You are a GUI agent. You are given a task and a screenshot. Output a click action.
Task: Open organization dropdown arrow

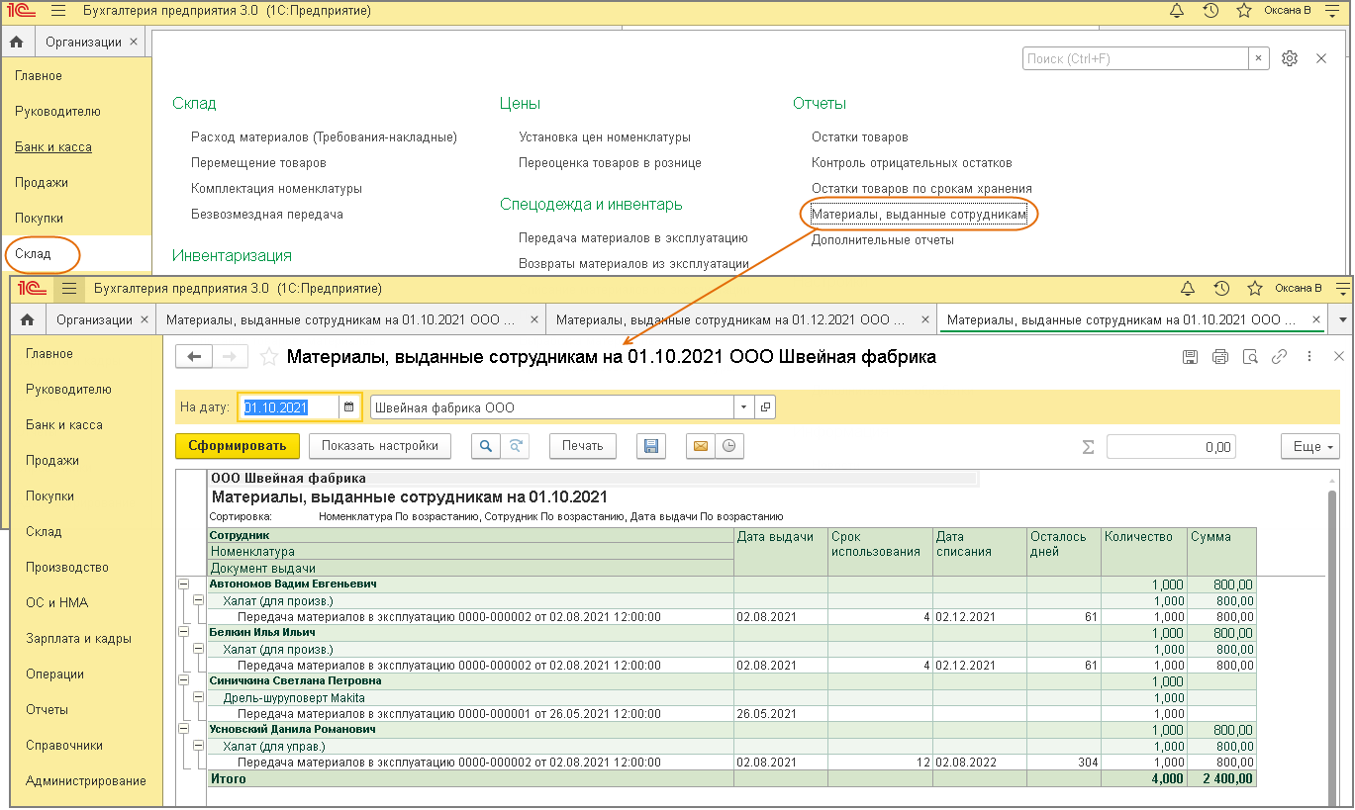click(x=743, y=406)
